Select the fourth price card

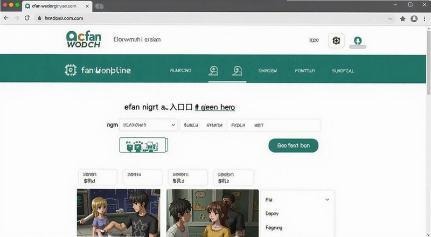pos(234,177)
